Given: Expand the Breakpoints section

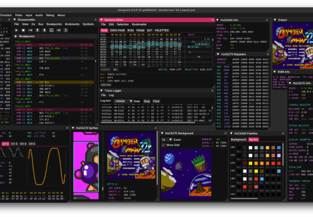Looking at the screenshot, I should (16, 36).
